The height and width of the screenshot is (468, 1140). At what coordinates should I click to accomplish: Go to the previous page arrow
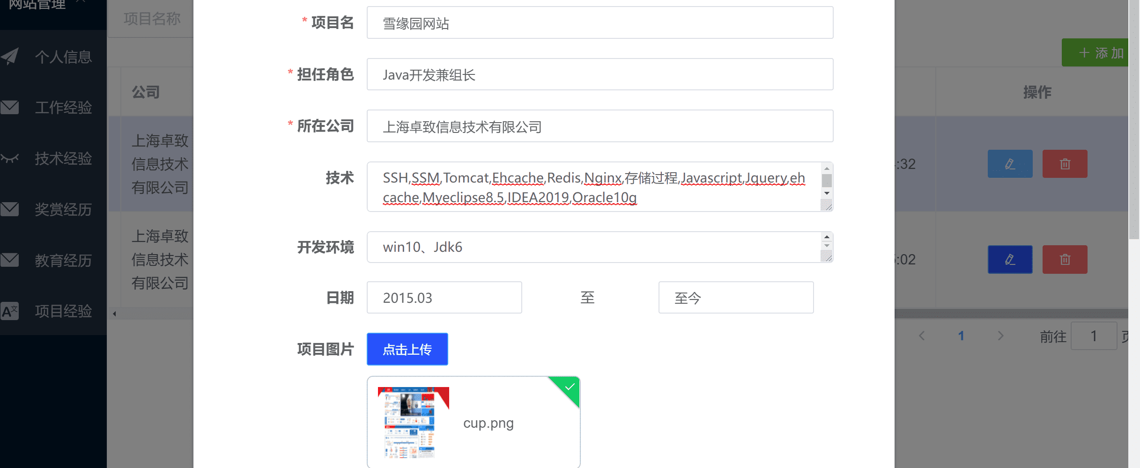(x=922, y=336)
